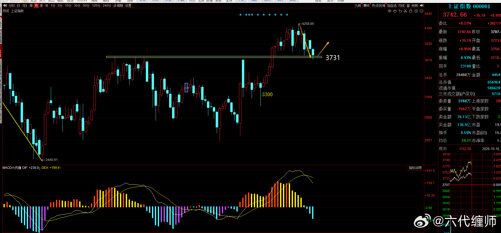Select the hand pan tool icon
This screenshot has width=501, height=233.
395,11
